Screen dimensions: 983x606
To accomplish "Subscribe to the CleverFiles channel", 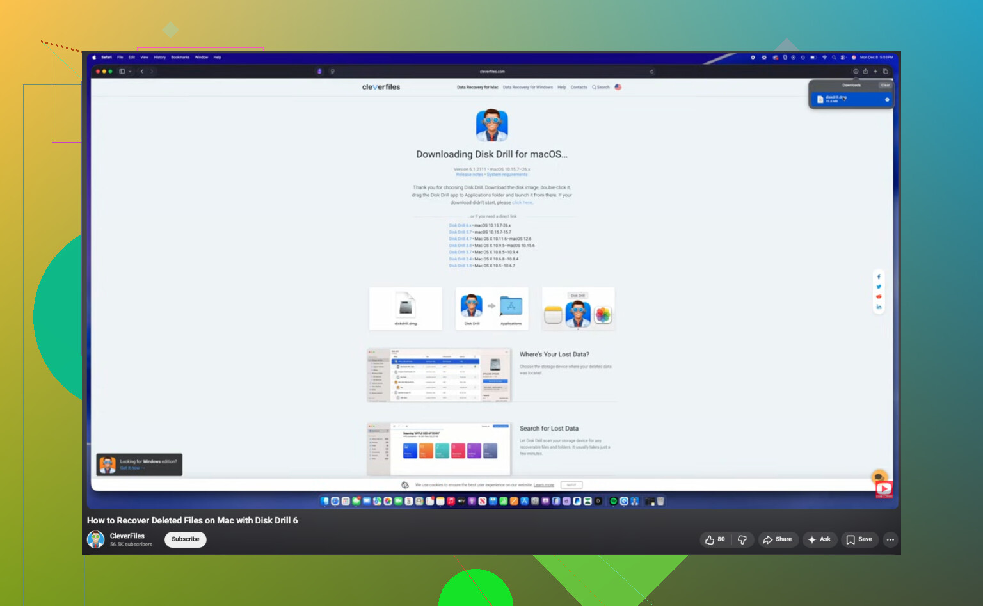I will [x=186, y=539].
